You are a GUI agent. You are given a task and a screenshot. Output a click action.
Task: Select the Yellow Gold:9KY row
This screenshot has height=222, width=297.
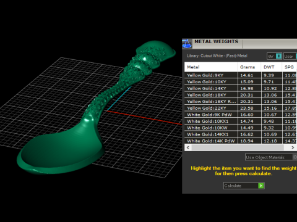[241, 75]
